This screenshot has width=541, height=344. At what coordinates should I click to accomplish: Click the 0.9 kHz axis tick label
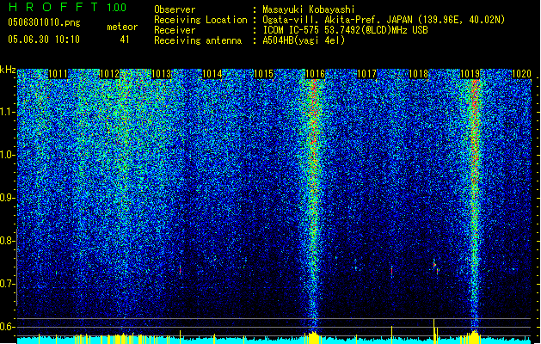click(8, 198)
